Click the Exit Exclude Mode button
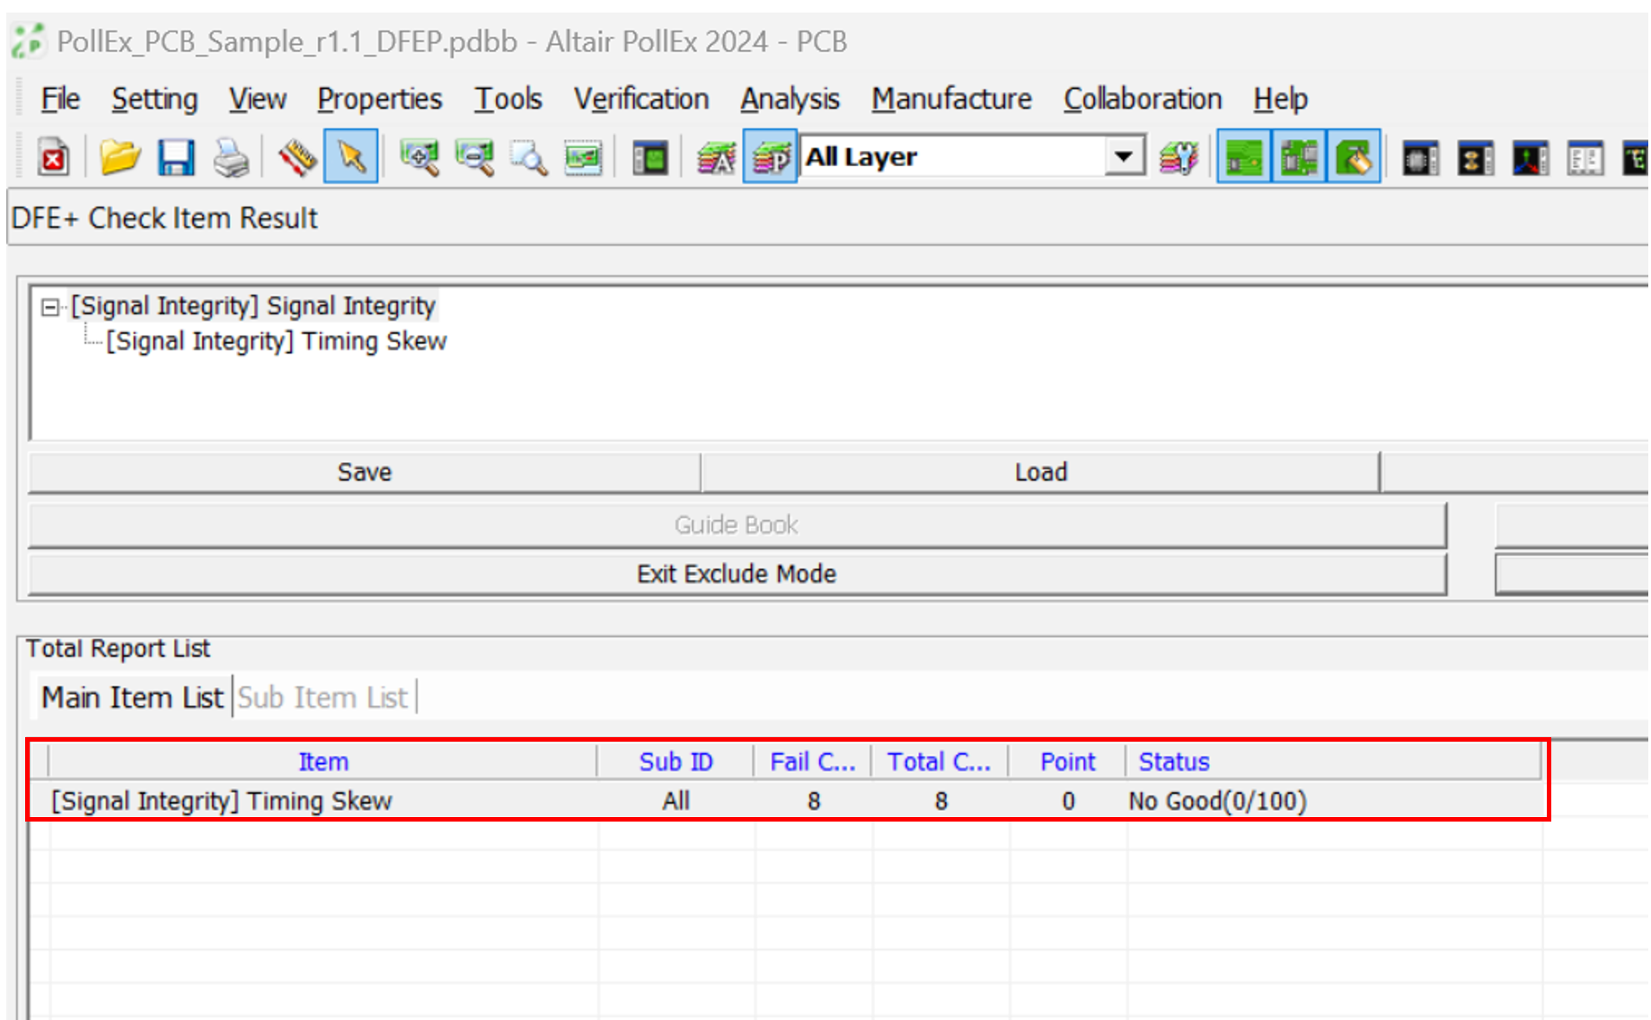The image size is (1651, 1020). pyautogui.click(x=737, y=574)
